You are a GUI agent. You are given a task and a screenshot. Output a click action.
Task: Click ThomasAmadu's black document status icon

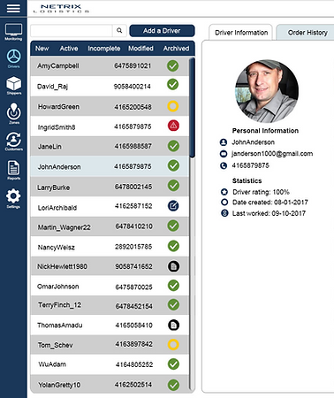(x=174, y=325)
